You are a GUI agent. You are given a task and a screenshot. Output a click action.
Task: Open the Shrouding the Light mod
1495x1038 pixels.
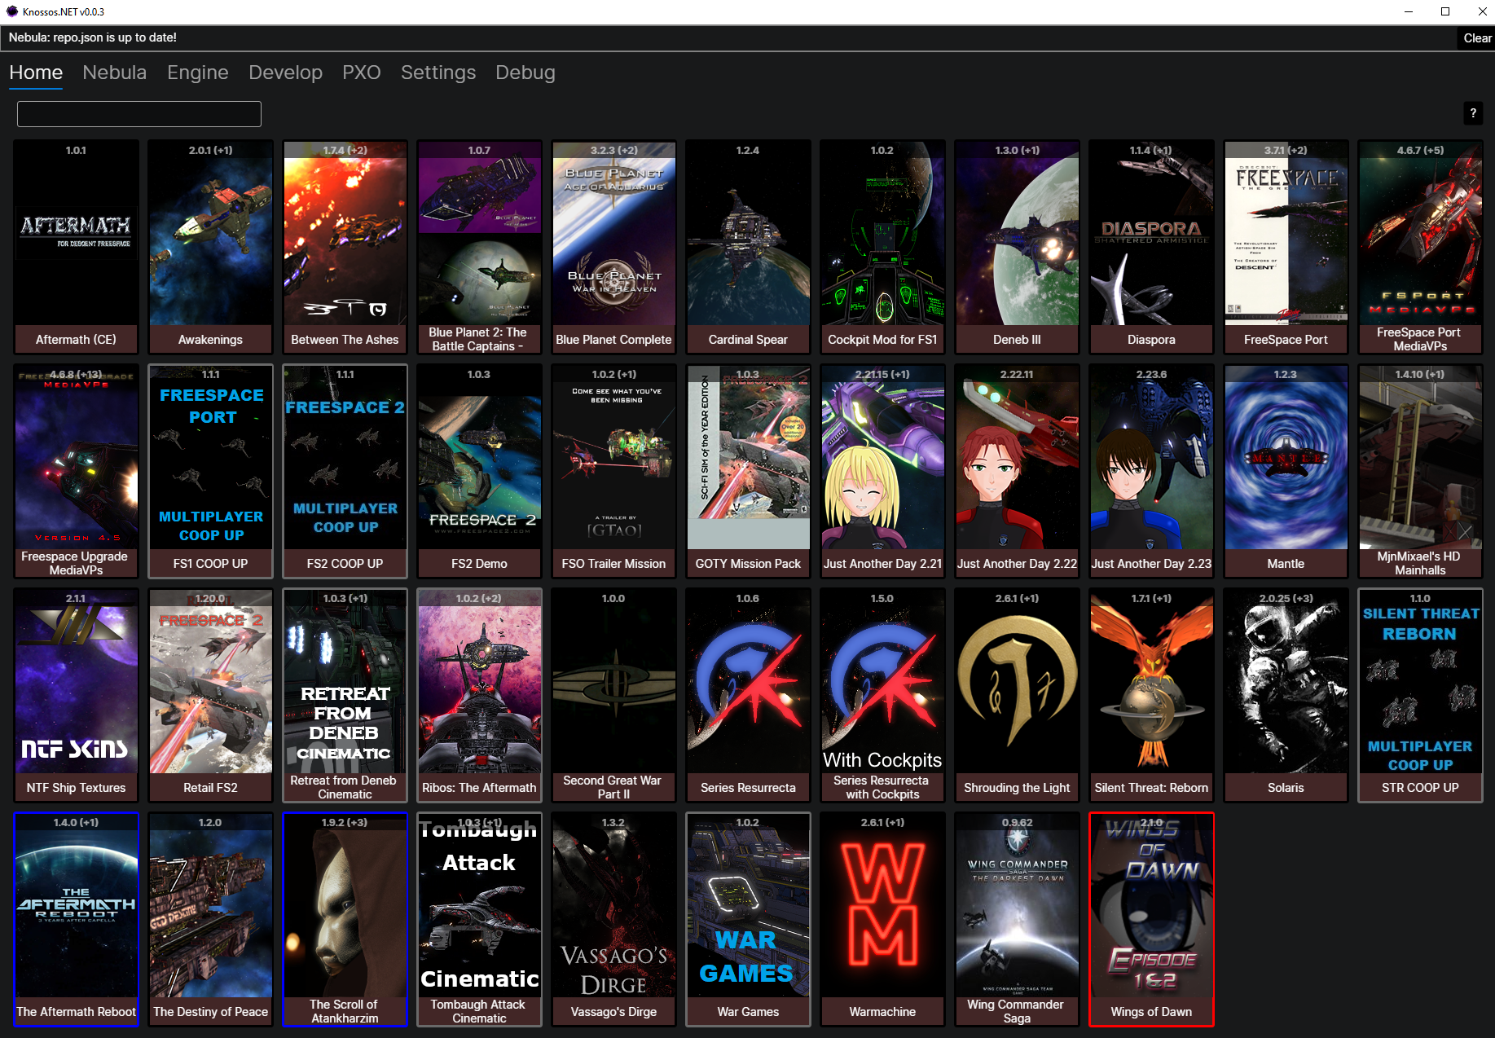pos(1017,695)
